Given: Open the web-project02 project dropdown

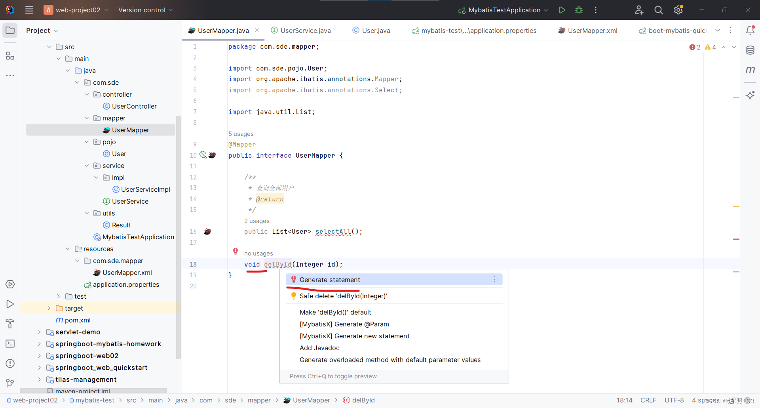Looking at the screenshot, I should coord(76,10).
